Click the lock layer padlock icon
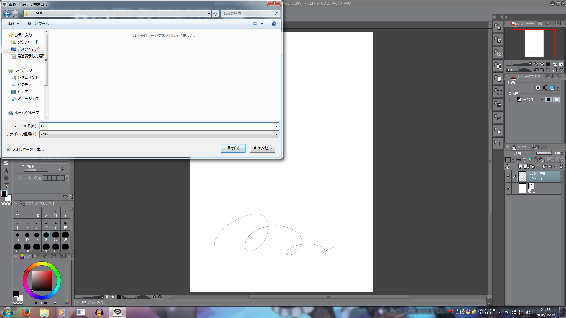 pos(536,160)
